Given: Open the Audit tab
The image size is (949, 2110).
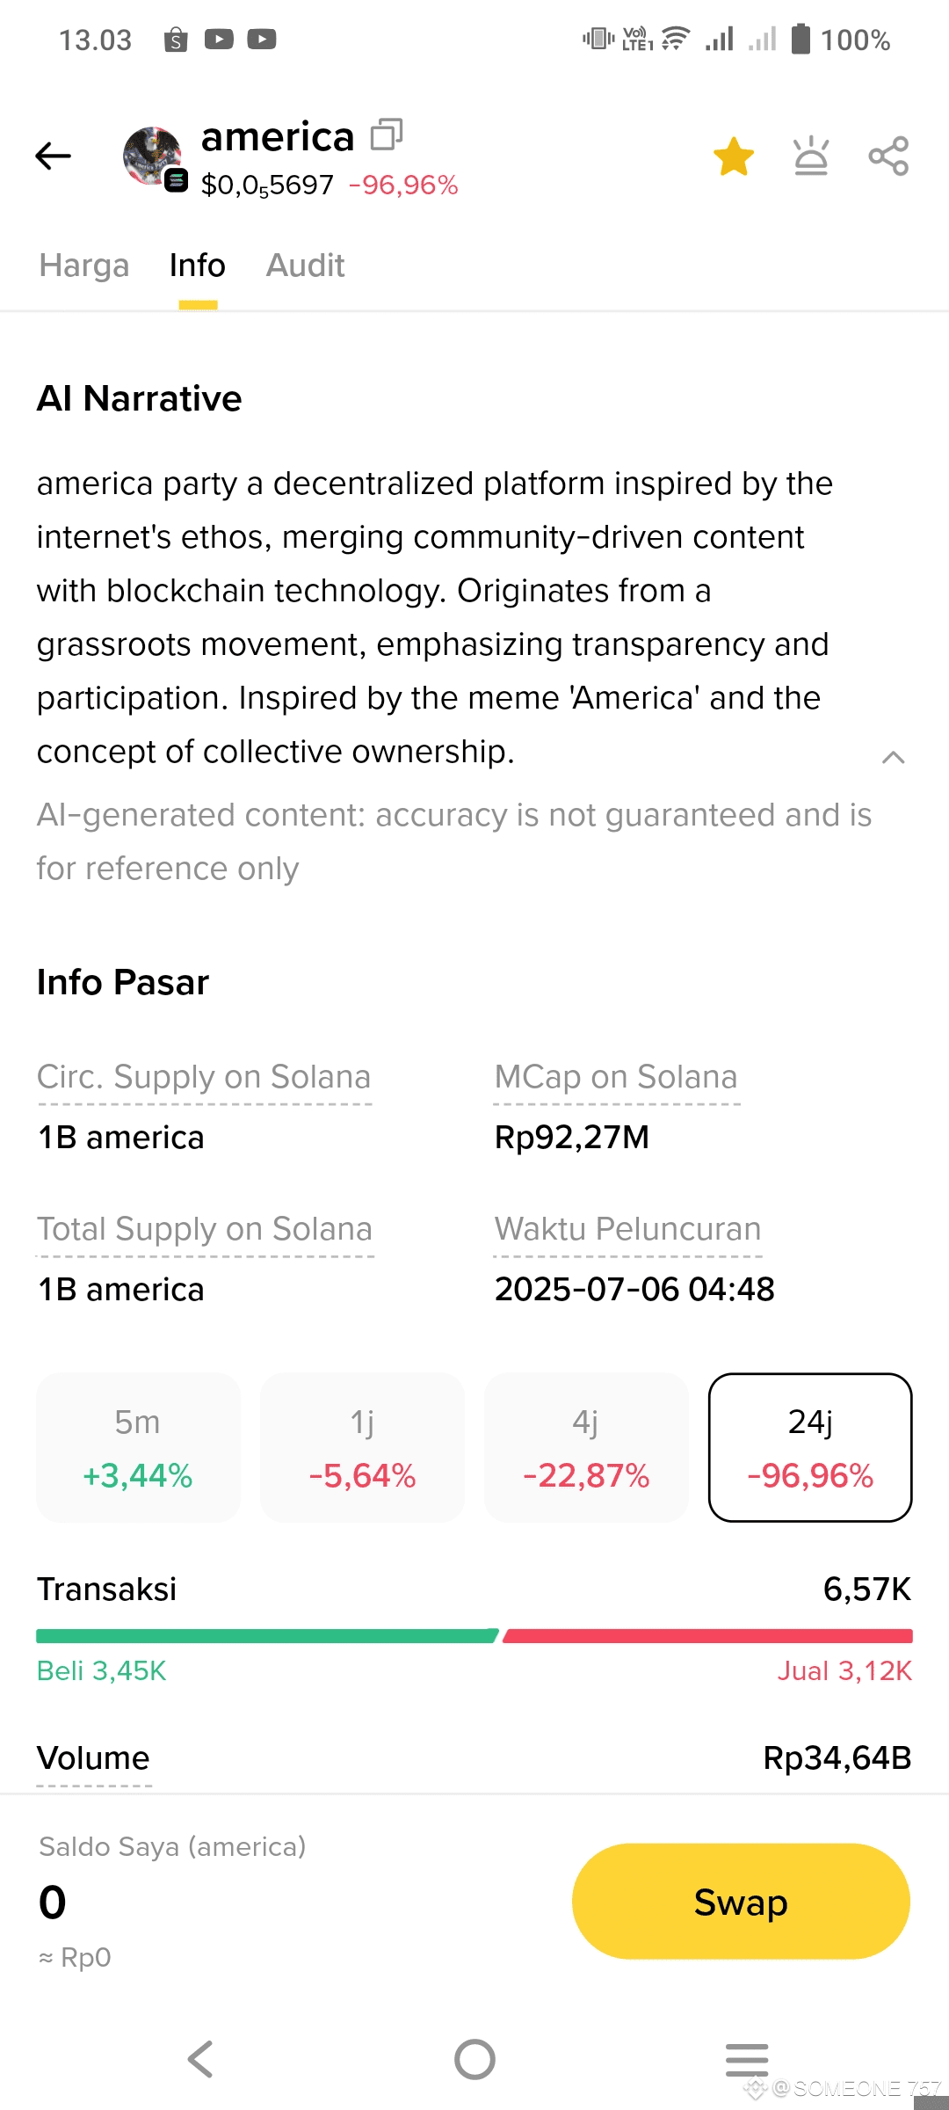Looking at the screenshot, I should 305,266.
